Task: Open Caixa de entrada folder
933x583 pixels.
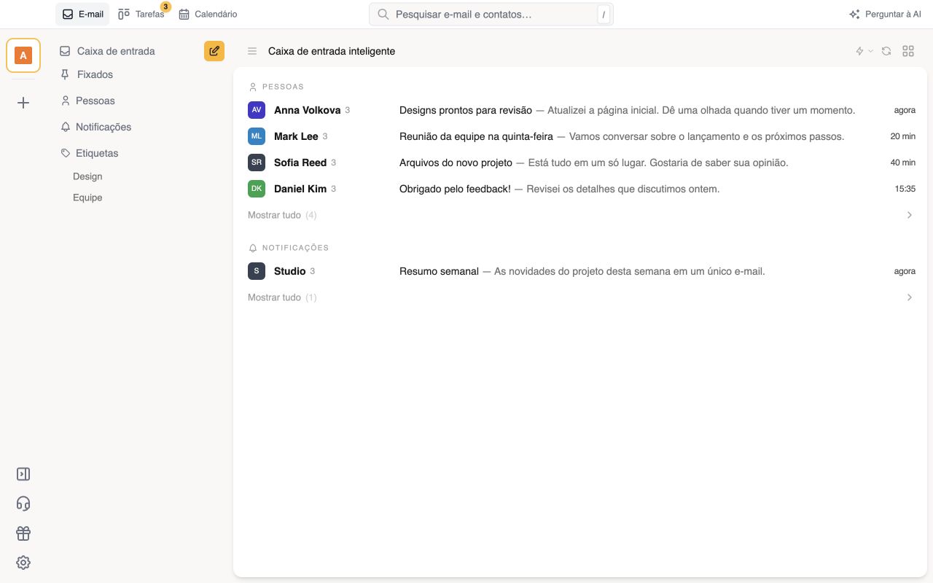Action: [107, 51]
